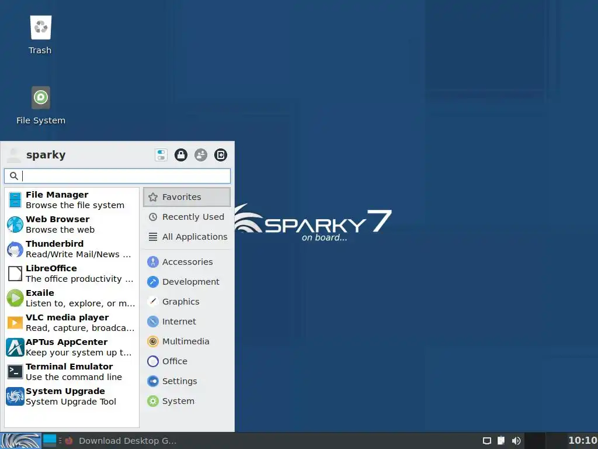The image size is (598, 449).
Task: Launch APTus AppCenter
Action: [72, 347]
